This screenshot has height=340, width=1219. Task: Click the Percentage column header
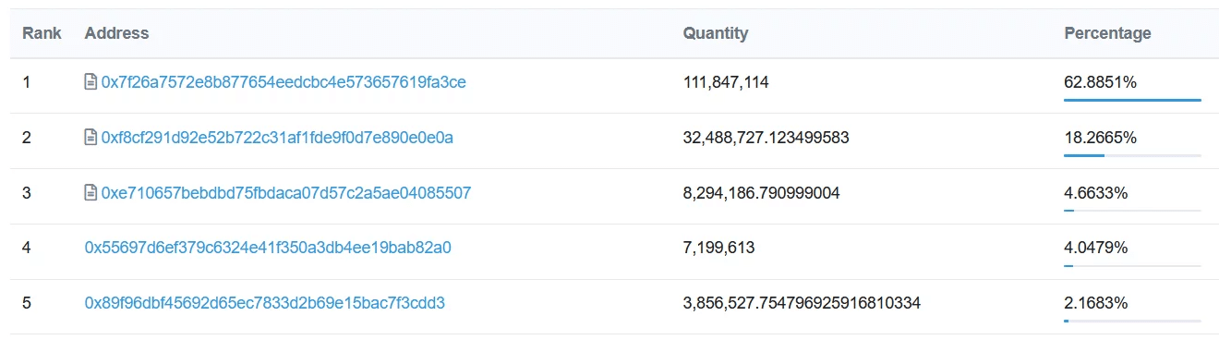(x=1108, y=33)
